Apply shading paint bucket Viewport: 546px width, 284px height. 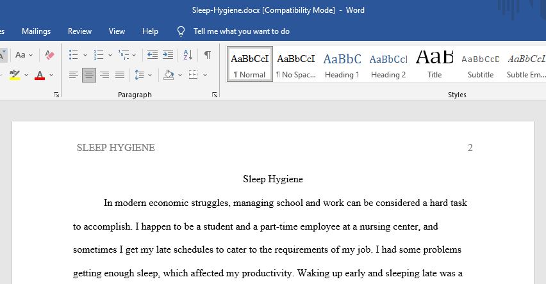169,75
